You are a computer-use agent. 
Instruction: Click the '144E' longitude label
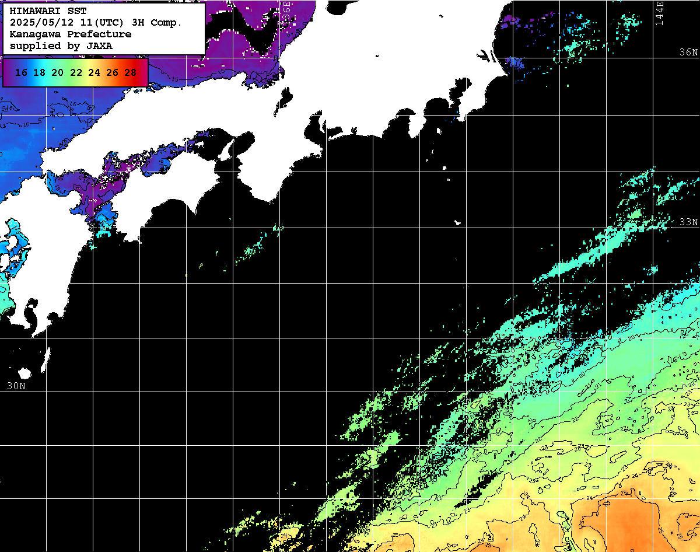pyautogui.click(x=659, y=12)
